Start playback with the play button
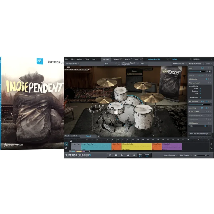This screenshot has height=214, width=214. [x=122, y=155]
